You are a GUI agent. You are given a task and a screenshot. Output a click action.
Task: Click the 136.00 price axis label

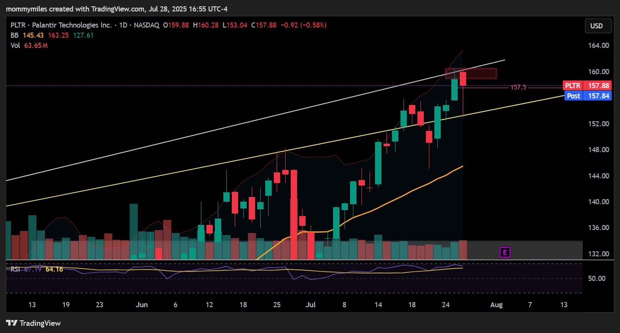tap(598, 228)
